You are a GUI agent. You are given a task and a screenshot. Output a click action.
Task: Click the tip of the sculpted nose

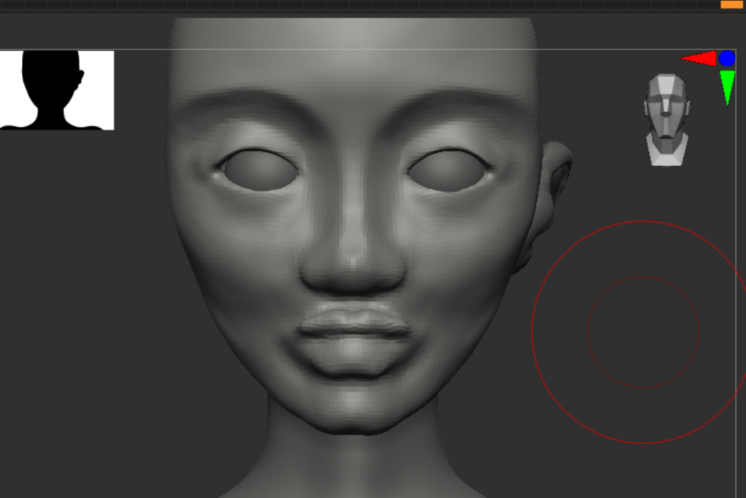point(353,262)
